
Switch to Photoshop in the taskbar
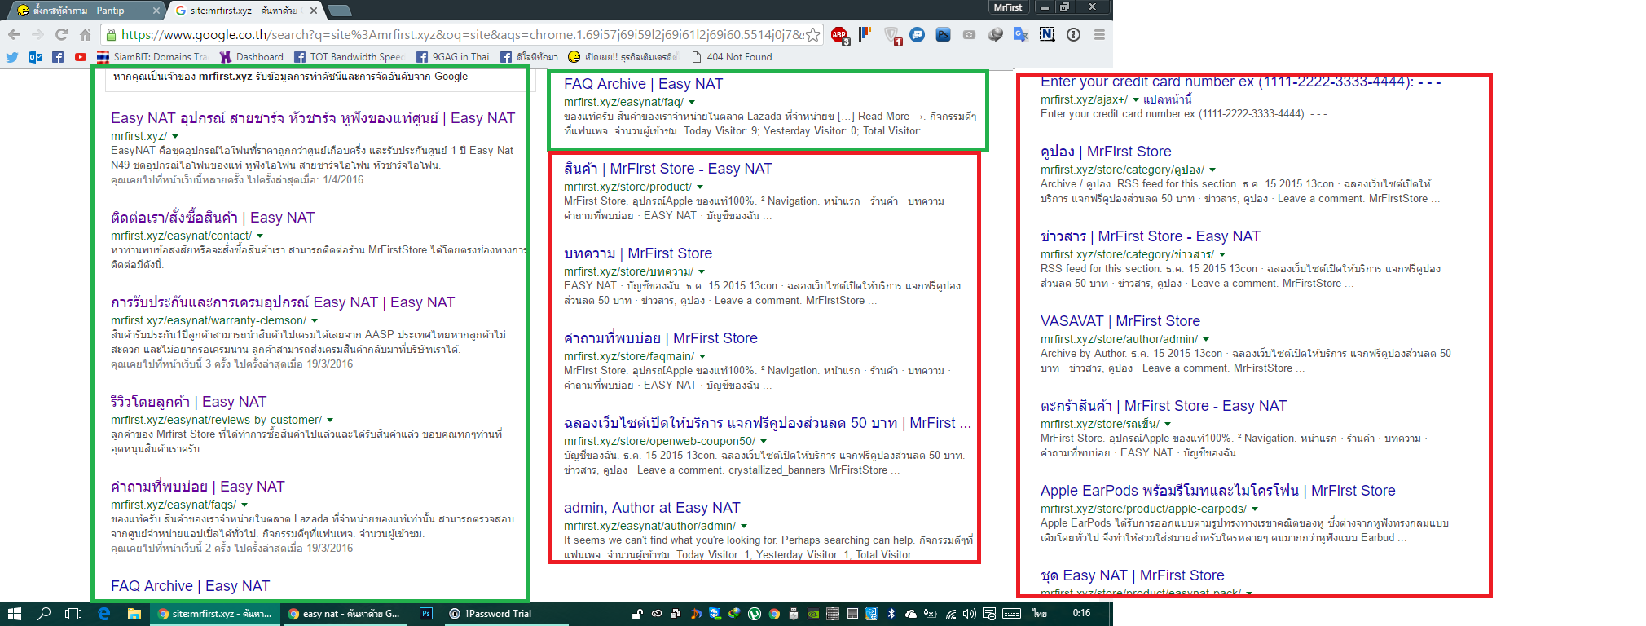point(426,614)
